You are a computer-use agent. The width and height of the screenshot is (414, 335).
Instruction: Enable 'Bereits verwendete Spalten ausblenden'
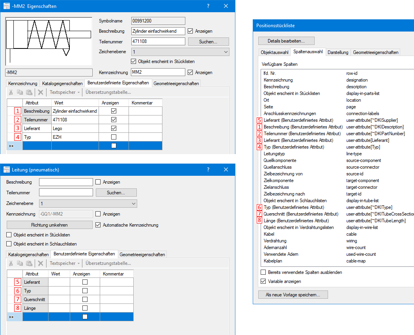263,272
